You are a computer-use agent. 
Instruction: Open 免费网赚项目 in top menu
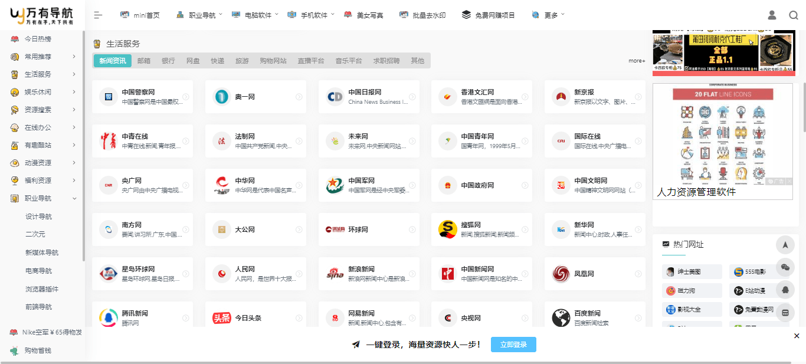click(489, 15)
